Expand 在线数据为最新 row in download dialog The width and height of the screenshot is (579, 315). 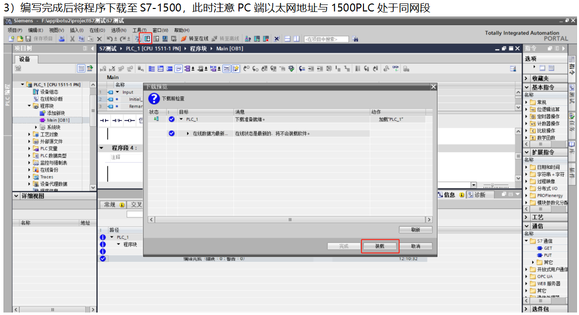(188, 133)
